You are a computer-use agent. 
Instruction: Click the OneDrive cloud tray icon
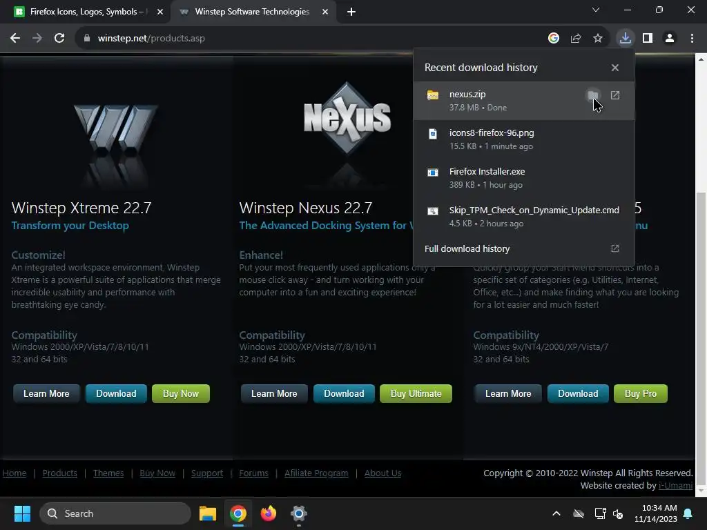pos(579,513)
